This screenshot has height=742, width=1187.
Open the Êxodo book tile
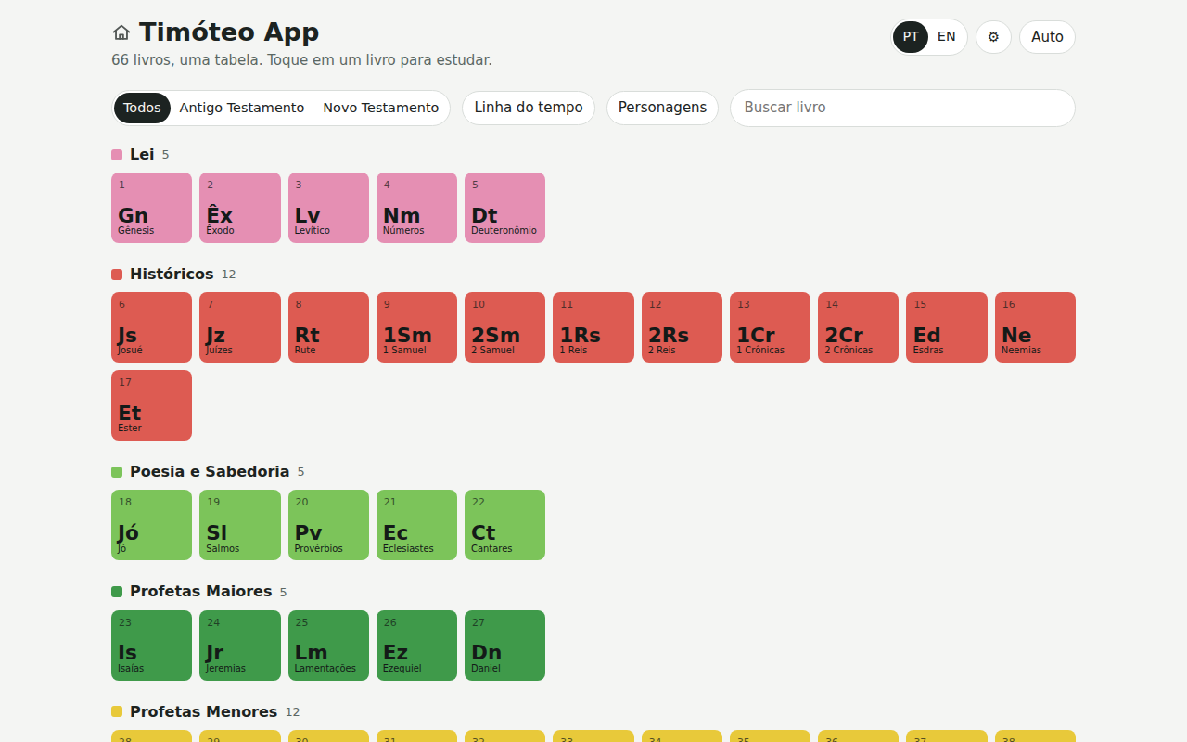pos(240,208)
